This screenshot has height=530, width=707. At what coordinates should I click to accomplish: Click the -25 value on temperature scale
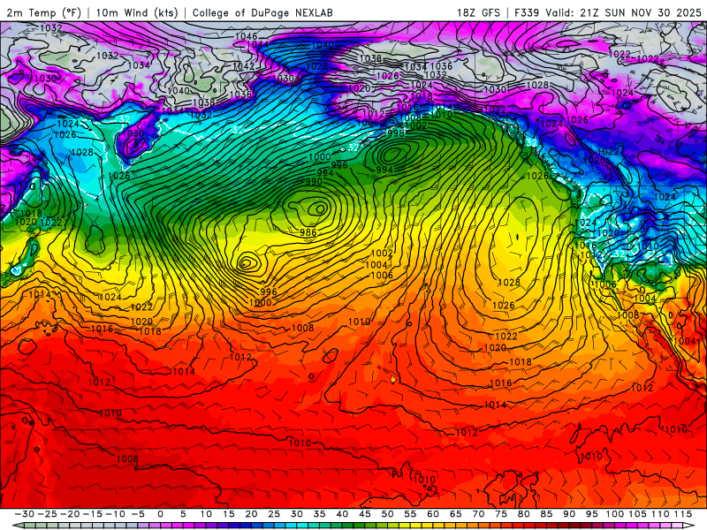47,514
